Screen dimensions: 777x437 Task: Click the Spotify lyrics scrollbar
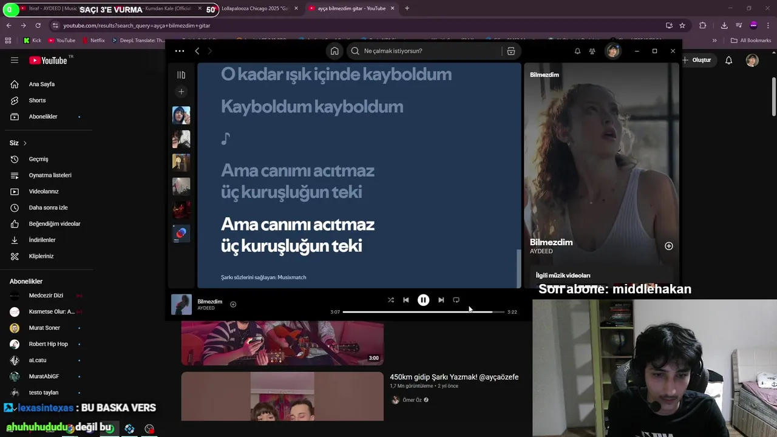pyautogui.click(x=518, y=267)
